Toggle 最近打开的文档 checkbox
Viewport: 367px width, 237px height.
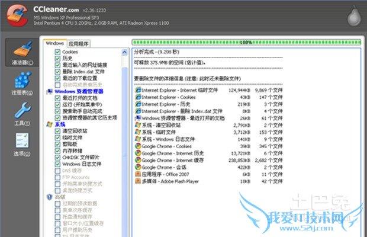(57, 98)
